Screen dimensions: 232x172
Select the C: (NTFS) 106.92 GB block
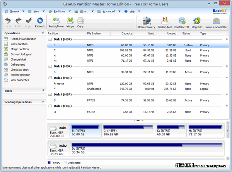128,131
